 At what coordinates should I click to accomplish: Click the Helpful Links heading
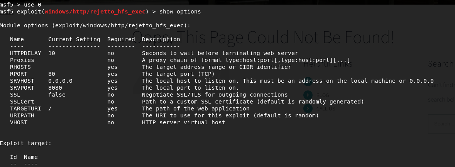point(328,64)
